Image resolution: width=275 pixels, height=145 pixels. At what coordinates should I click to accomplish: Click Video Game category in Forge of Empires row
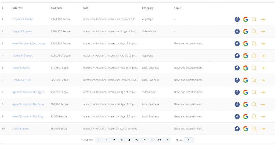click(x=149, y=31)
